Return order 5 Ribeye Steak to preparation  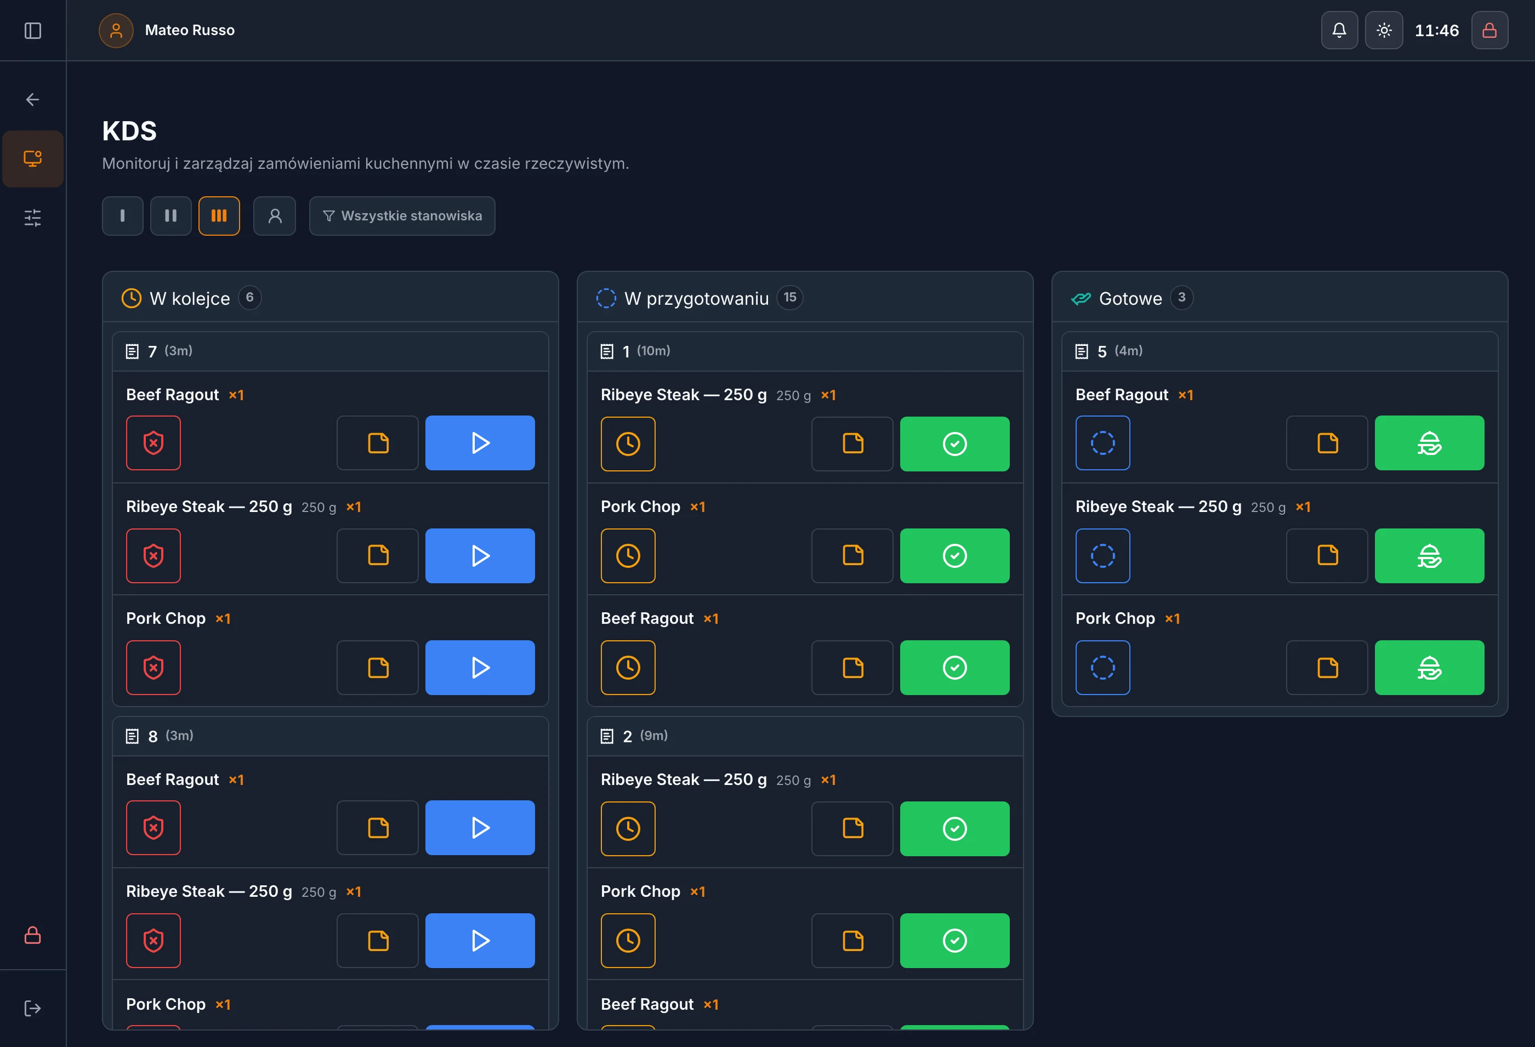1102,555
